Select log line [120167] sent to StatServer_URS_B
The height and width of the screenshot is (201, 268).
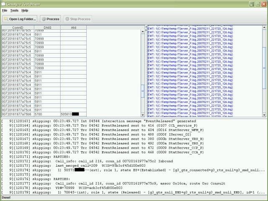point(103,139)
